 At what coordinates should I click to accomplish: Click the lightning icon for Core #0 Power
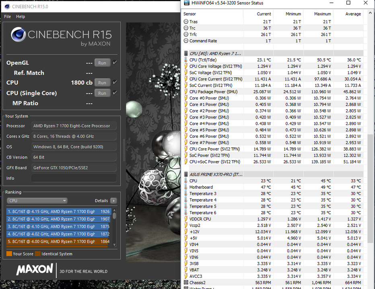pos(186,98)
